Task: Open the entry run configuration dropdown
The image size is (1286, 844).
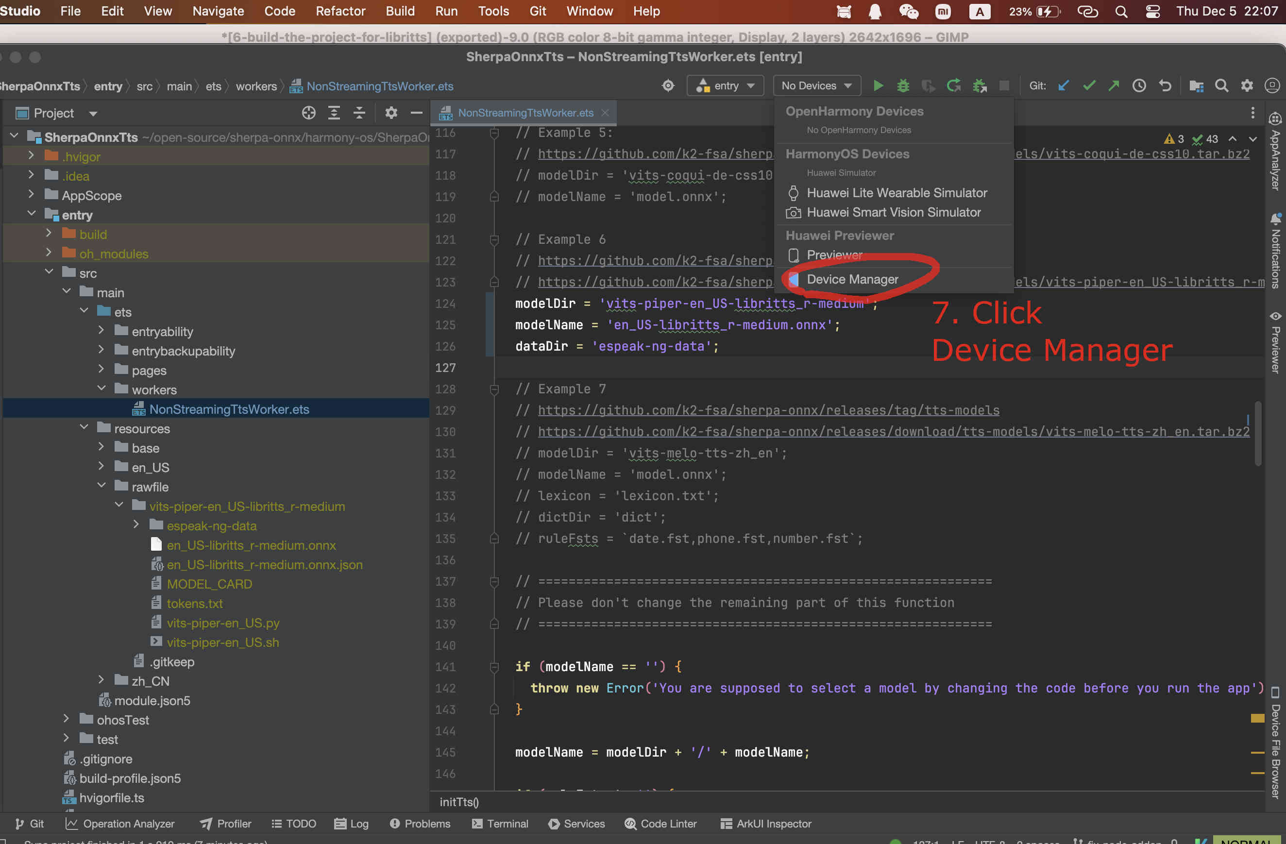Action: [x=725, y=85]
